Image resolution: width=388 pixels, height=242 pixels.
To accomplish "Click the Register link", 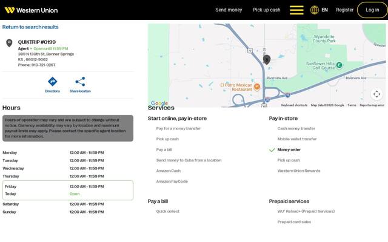I will coord(345,10).
